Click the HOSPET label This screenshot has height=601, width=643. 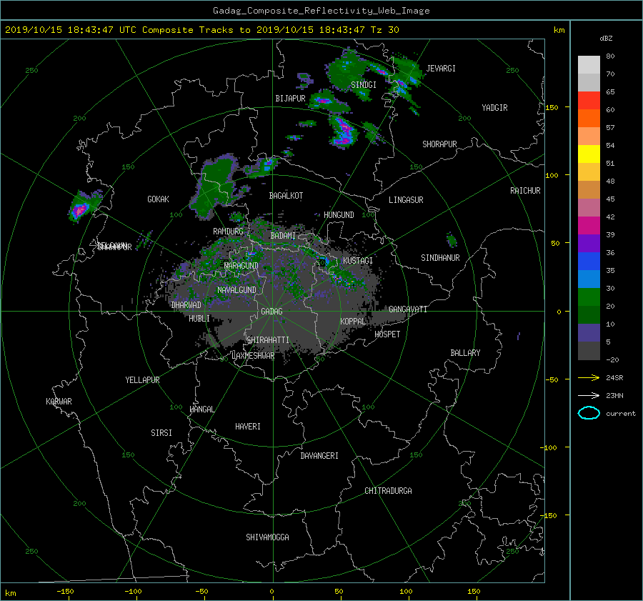click(387, 334)
